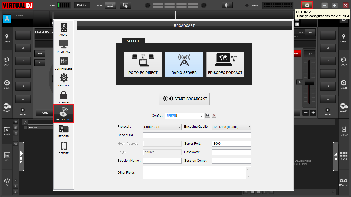Click the Settings gear icon

coord(307,5)
